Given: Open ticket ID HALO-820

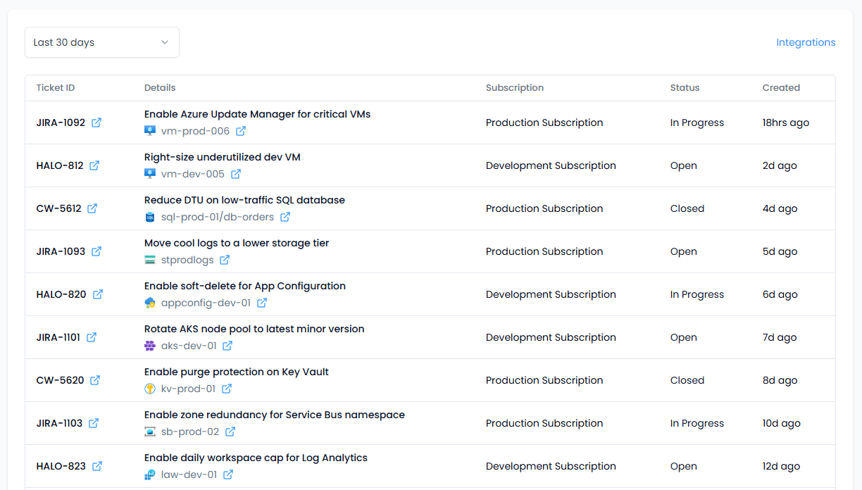Looking at the screenshot, I should point(61,294).
